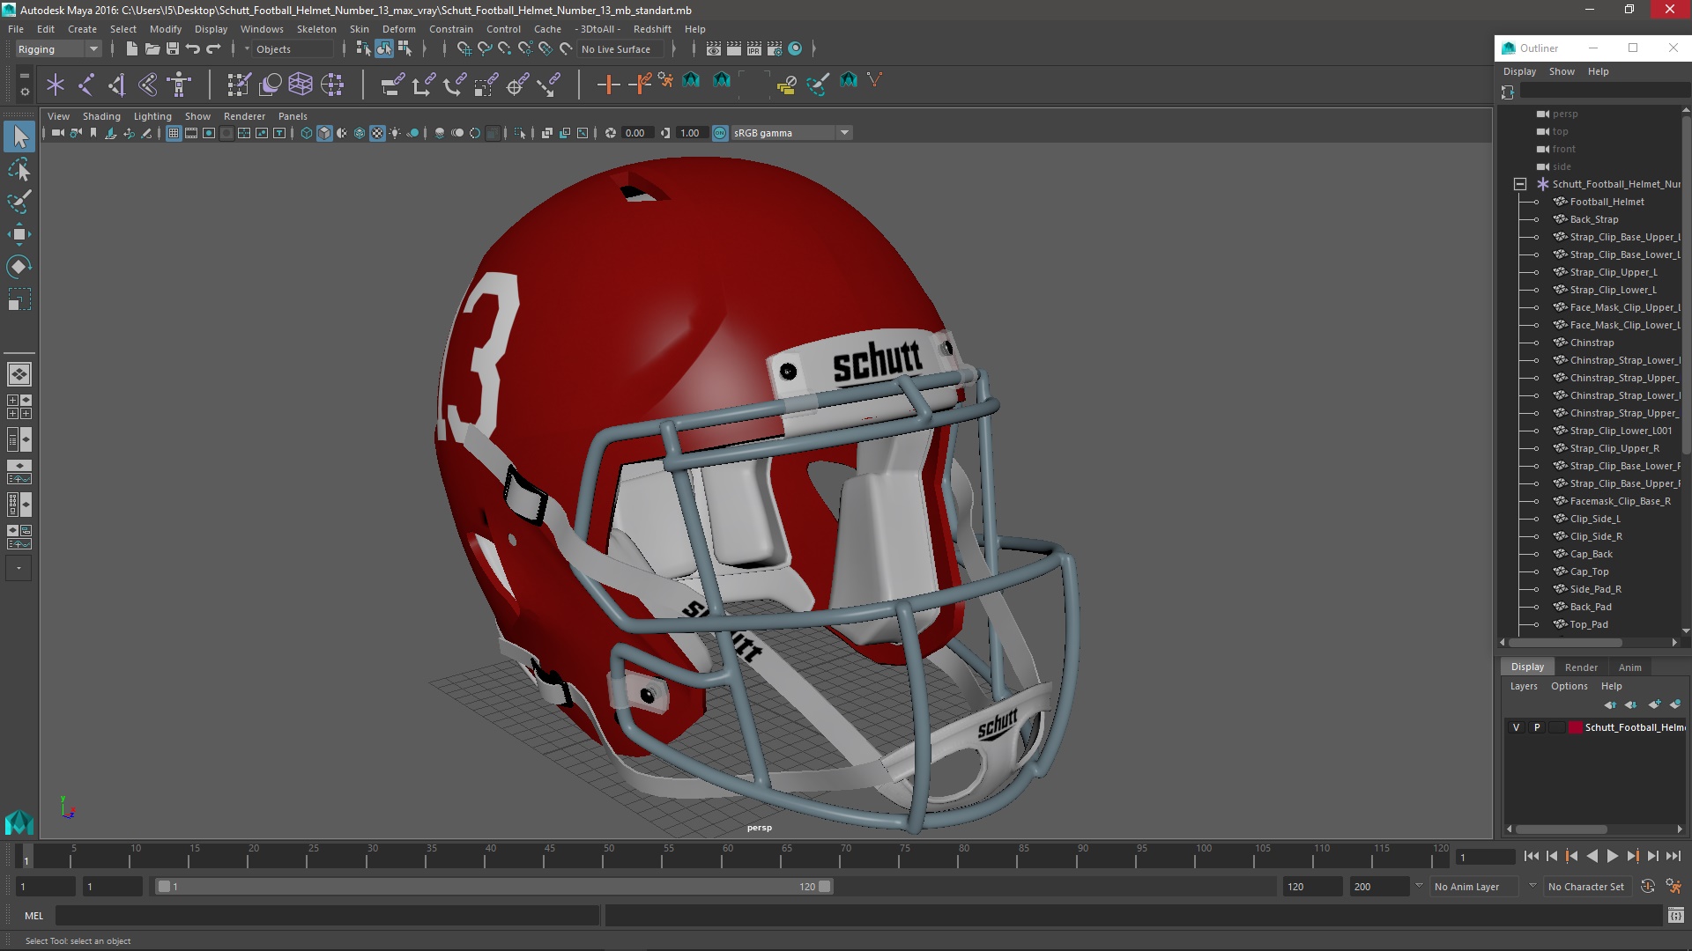Screen dimensions: 1692x951
Task: Go to the start of playback range
Action: (x=1531, y=856)
